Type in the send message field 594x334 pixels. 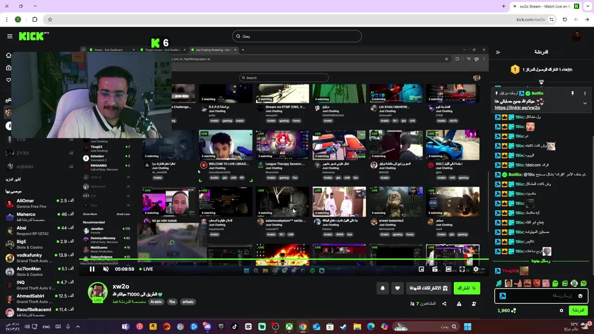[541, 295]
